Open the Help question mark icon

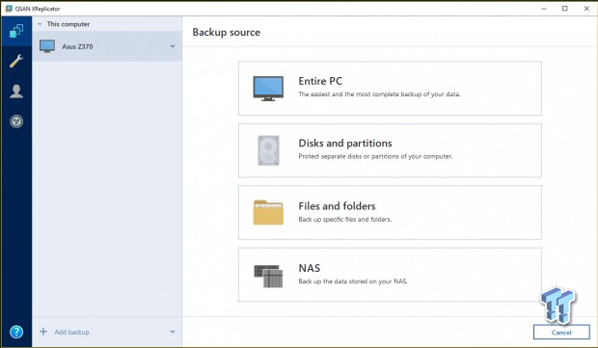coord(16,332)
